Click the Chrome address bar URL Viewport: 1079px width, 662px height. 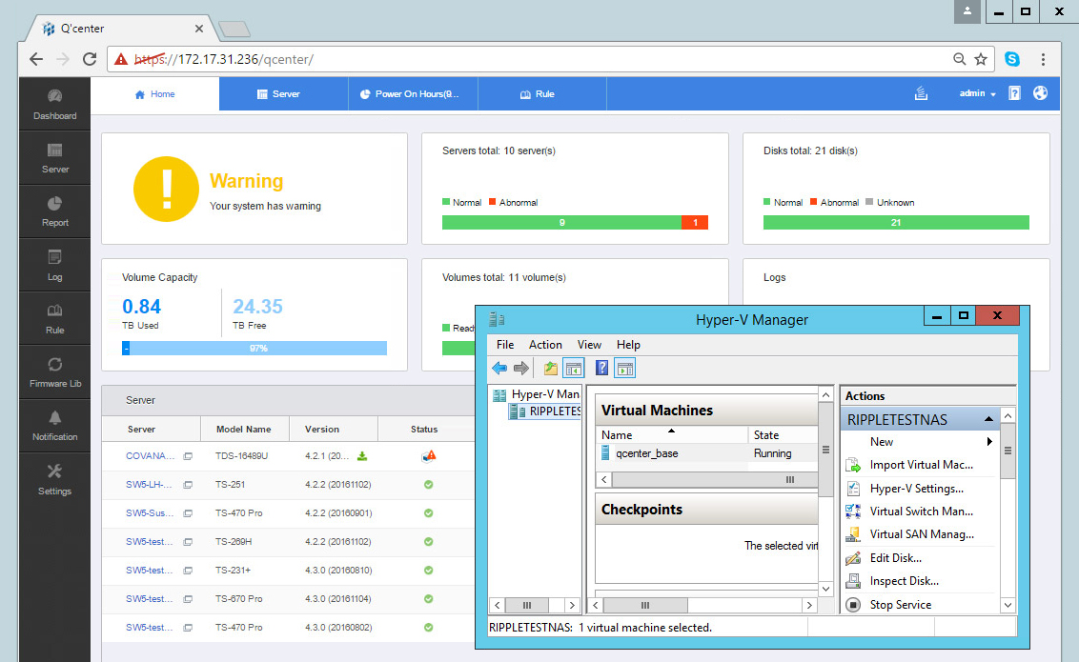[x=224, y=59]
